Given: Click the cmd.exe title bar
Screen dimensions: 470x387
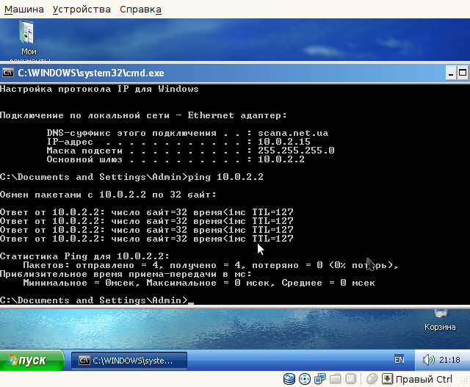Looking at the screenshot, I should click(x=228, y=73).
